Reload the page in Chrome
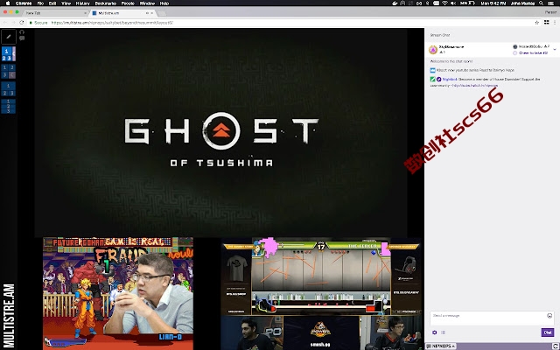 22,23
